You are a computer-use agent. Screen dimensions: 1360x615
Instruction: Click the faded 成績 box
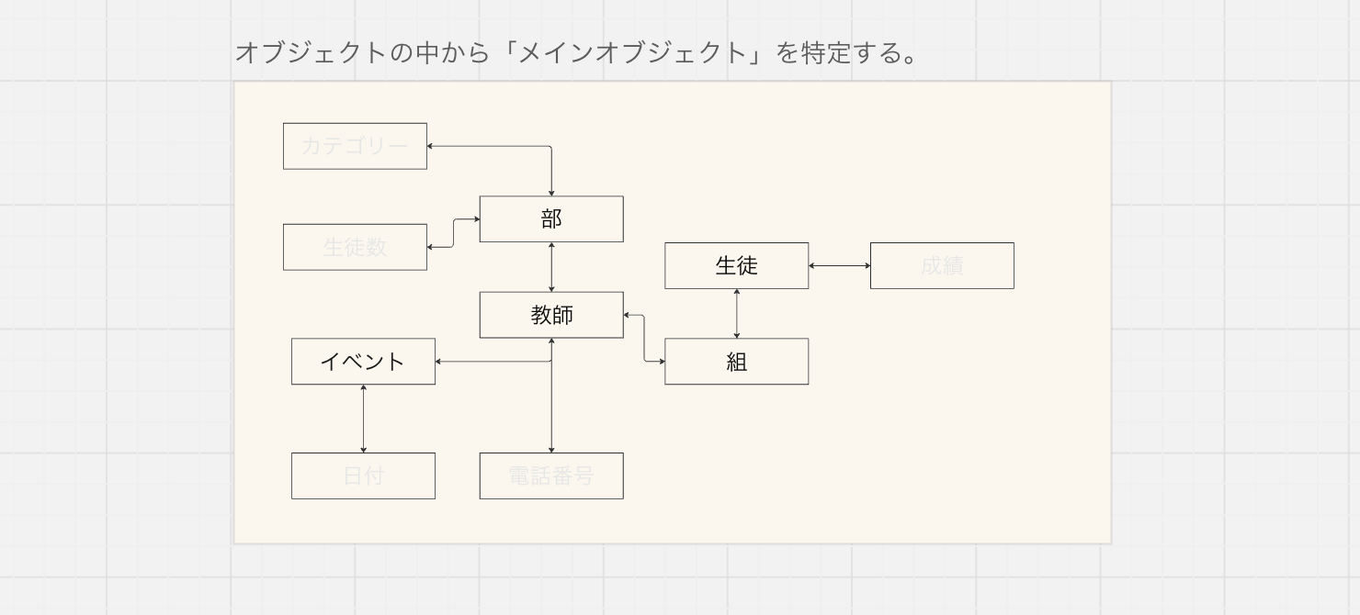[x=942, y=265]
